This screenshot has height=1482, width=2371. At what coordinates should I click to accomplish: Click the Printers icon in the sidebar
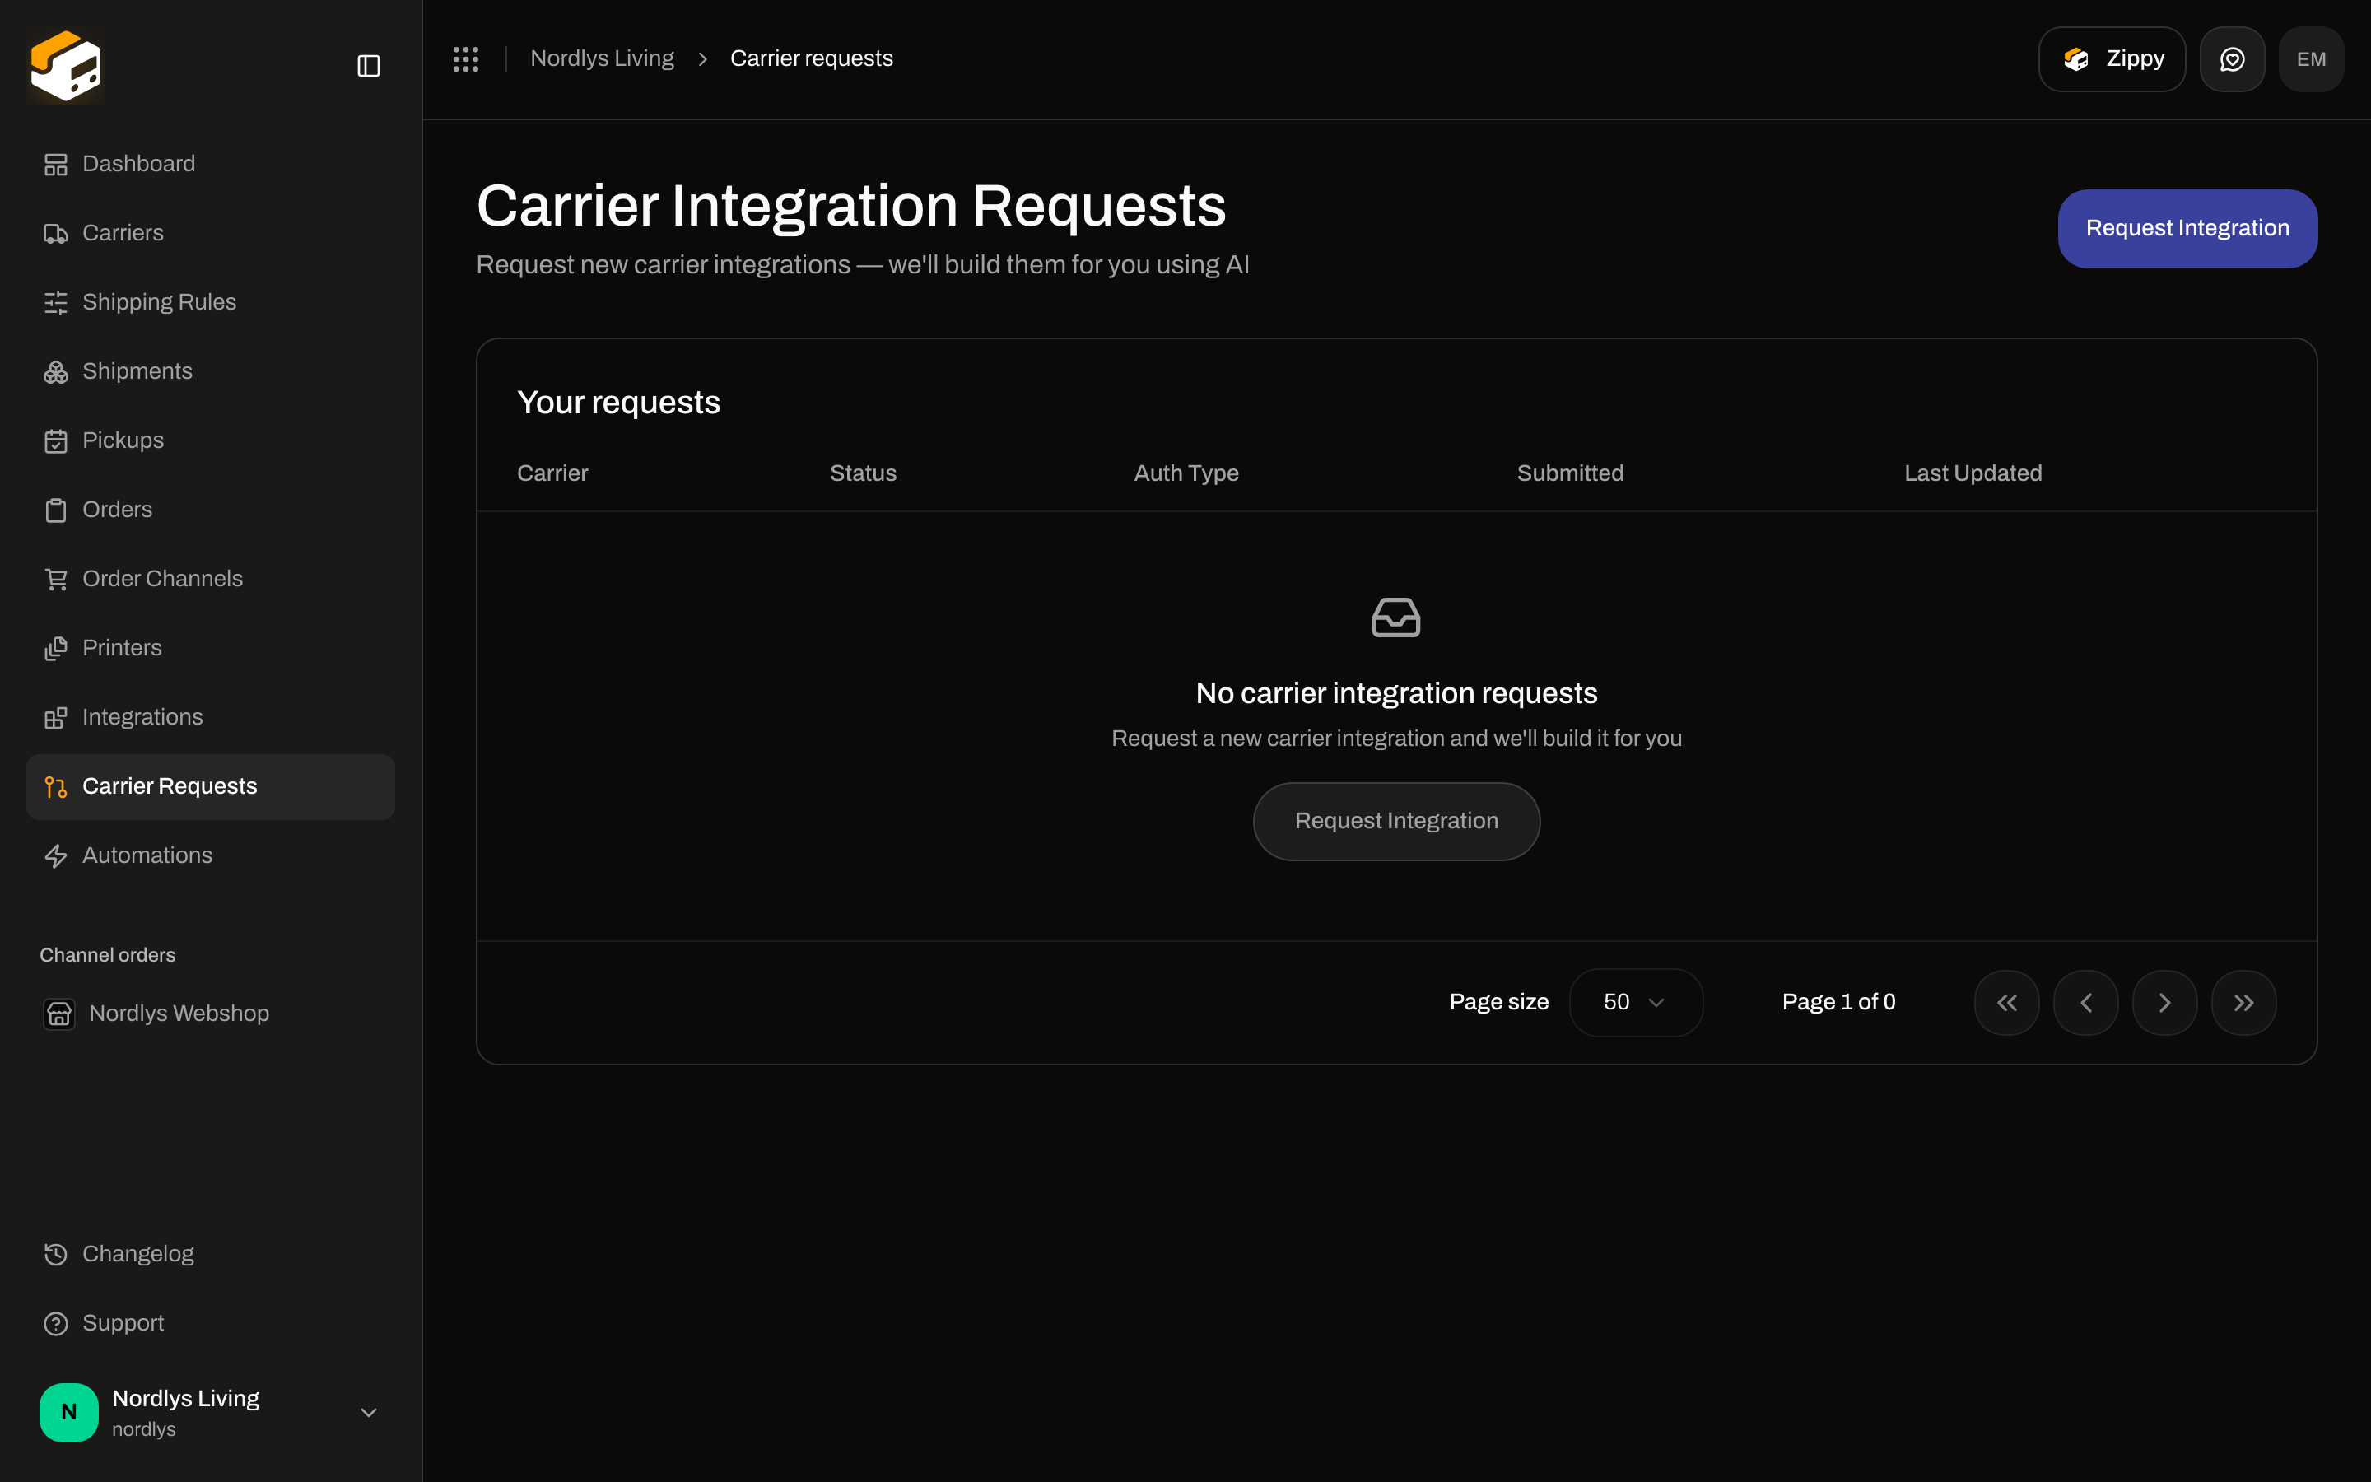56,648
